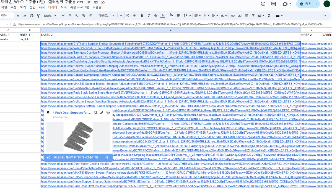Increase decimal places
Viewport: 332px width, 188px height.
[x=83, y=15]
